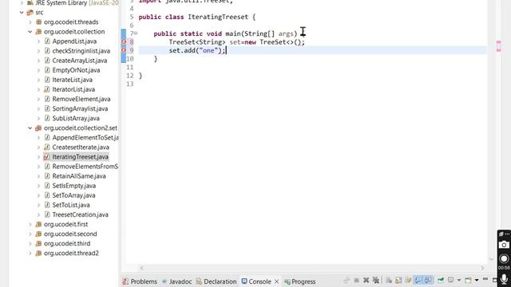This screenshot has width=511, height=287.
Task: Open Display Selected Console dropdown arrow
Action: (x=459, y=280)
